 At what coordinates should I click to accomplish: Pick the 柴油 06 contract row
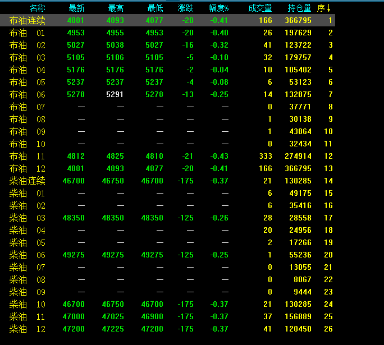28,255
